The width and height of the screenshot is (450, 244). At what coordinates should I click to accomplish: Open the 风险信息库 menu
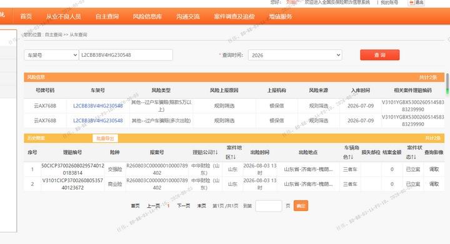147,16
